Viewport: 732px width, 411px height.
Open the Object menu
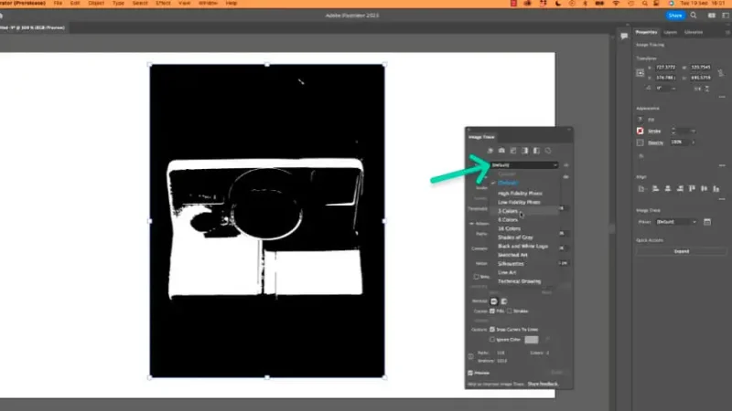(96, 4)
